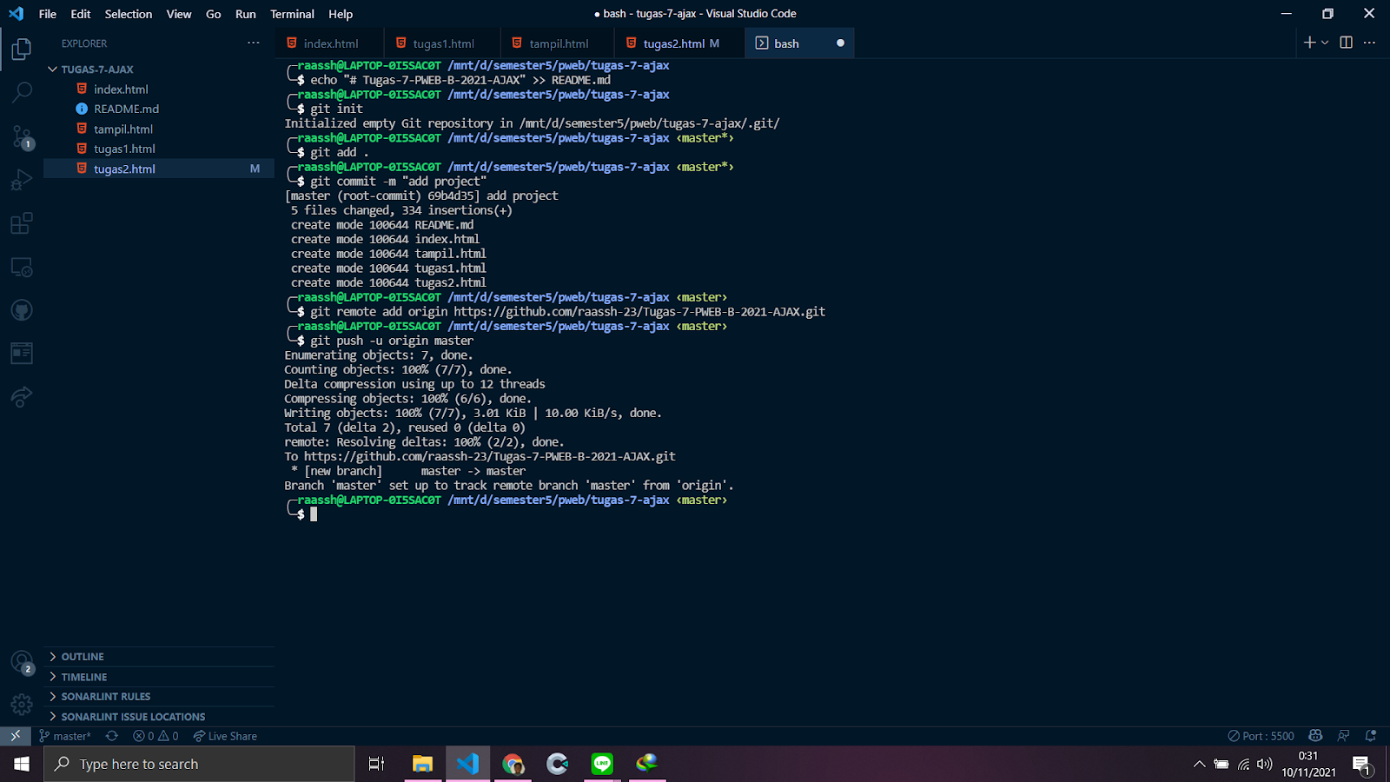Open tugas1.html in the Explorer file tree

coord(159,149)
